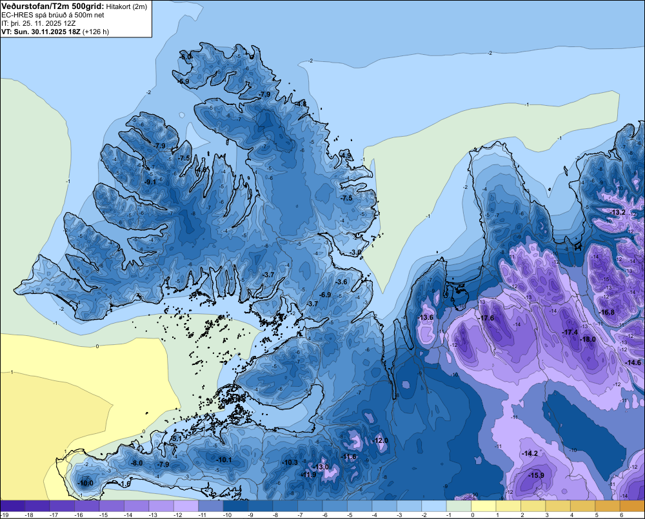Click the -8.0 temperature value
Image resolution: width=645 pixels, height=519 pixels.
pos(137,463)
